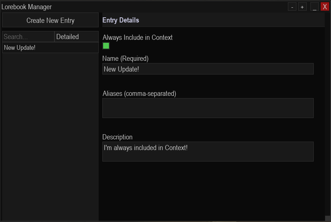Click the Name (Required) label
Screen dimensions: 331x222
[126, 59]
